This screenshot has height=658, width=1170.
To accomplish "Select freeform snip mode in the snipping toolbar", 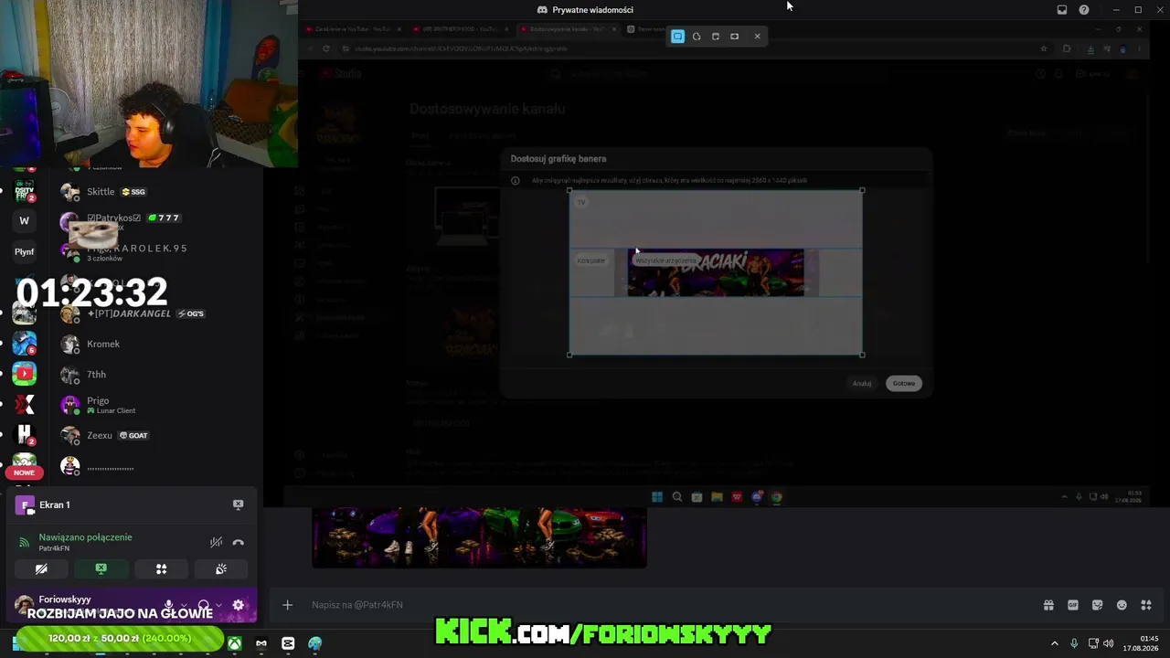I will [x=697, y=37].
